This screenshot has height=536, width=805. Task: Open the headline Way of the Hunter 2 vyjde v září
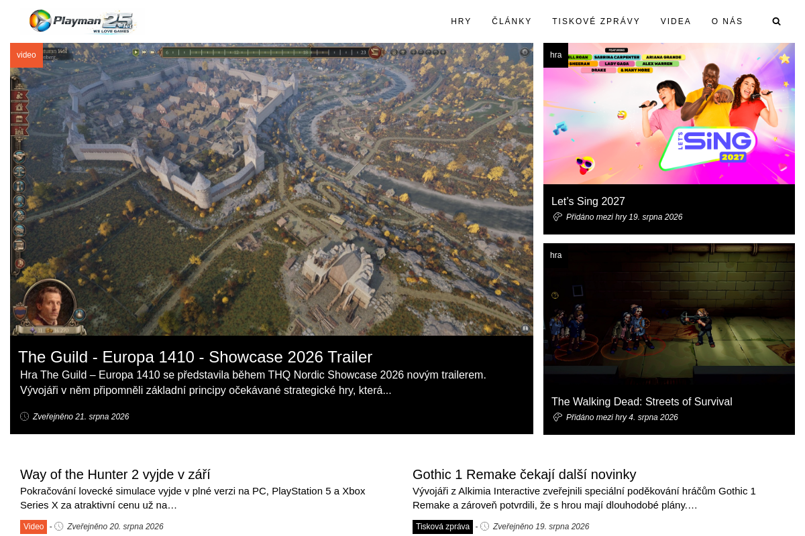click(115, 474)
